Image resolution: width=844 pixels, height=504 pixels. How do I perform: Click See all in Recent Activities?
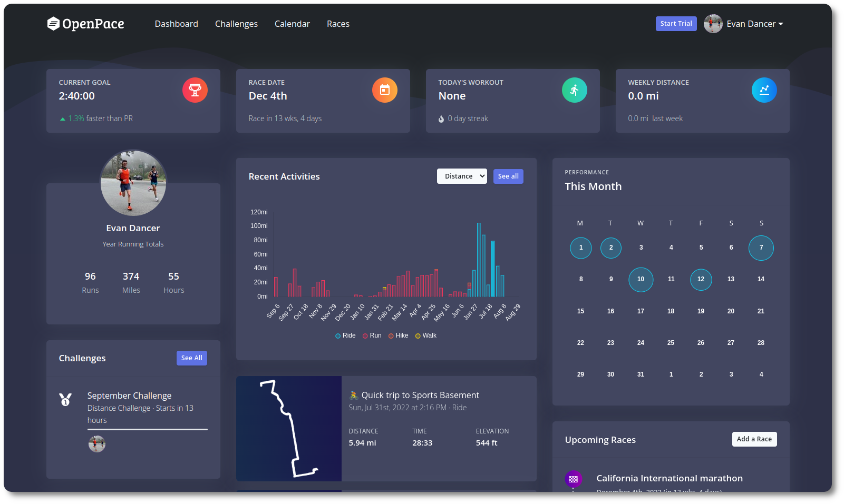coord(508,176)
